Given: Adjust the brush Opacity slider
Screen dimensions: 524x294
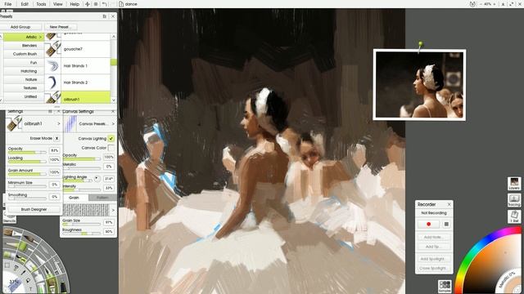Looking at the screenshot, I should point(27,153).
